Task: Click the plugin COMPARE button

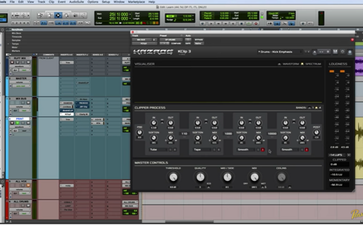Action: tap(176, 44)
